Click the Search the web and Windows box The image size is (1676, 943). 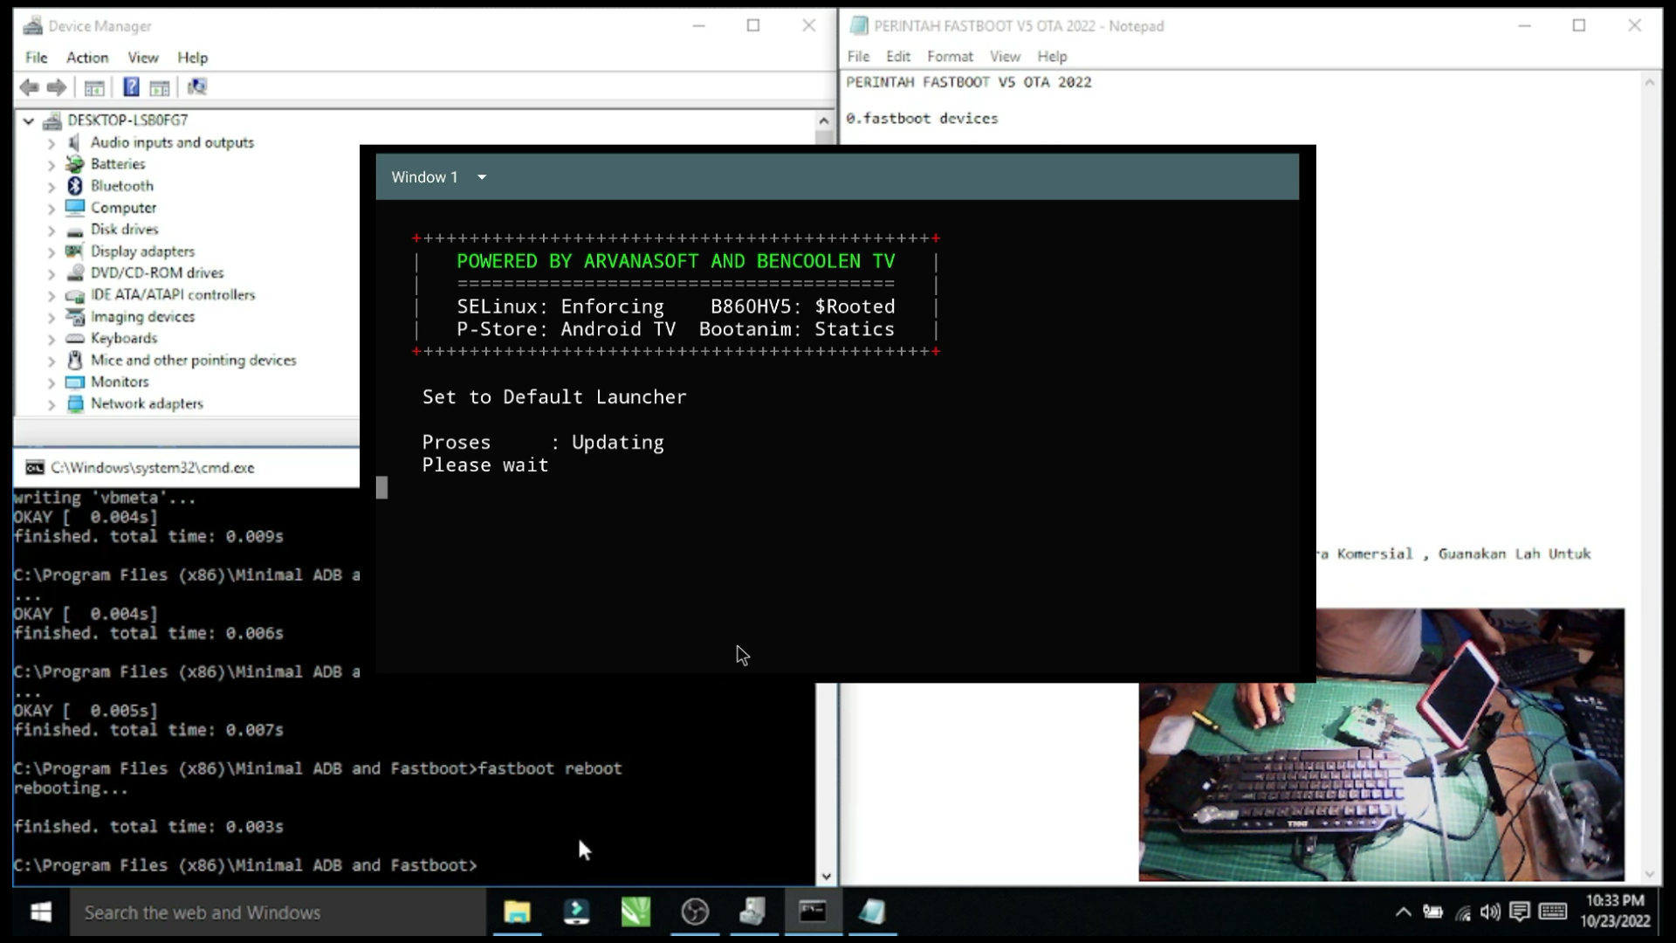click(278, 912)
